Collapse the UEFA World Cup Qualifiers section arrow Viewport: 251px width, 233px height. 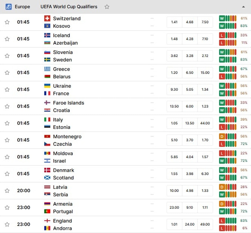[243, 7]
